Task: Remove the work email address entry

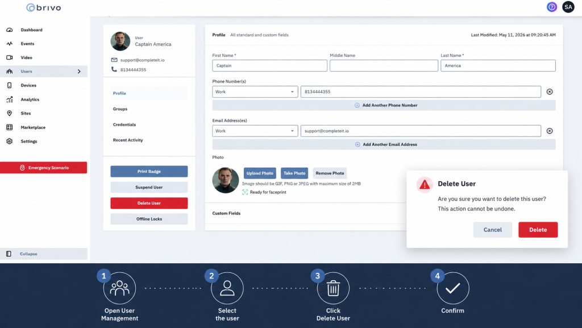Action: [550, 131]
